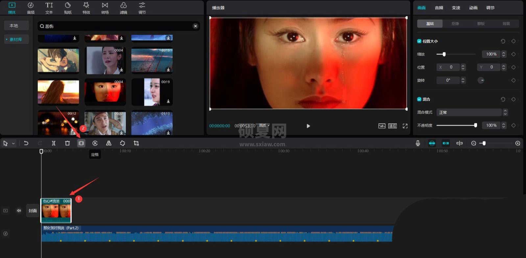Download the 00:15 sunset sea clip

pyautogui.click(x=168, y=69)
